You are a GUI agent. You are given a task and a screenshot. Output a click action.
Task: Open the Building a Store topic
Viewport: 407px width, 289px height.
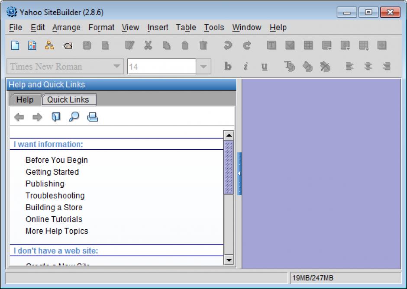coord(54,207)
